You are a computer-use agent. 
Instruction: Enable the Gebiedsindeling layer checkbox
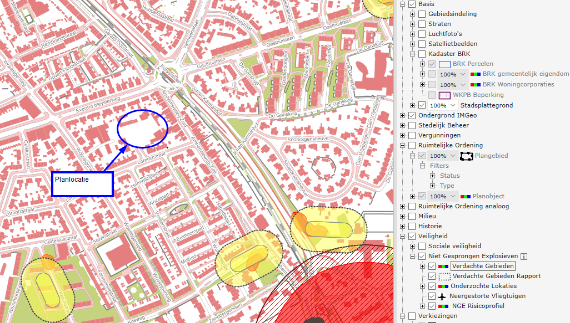pos(422,14)
